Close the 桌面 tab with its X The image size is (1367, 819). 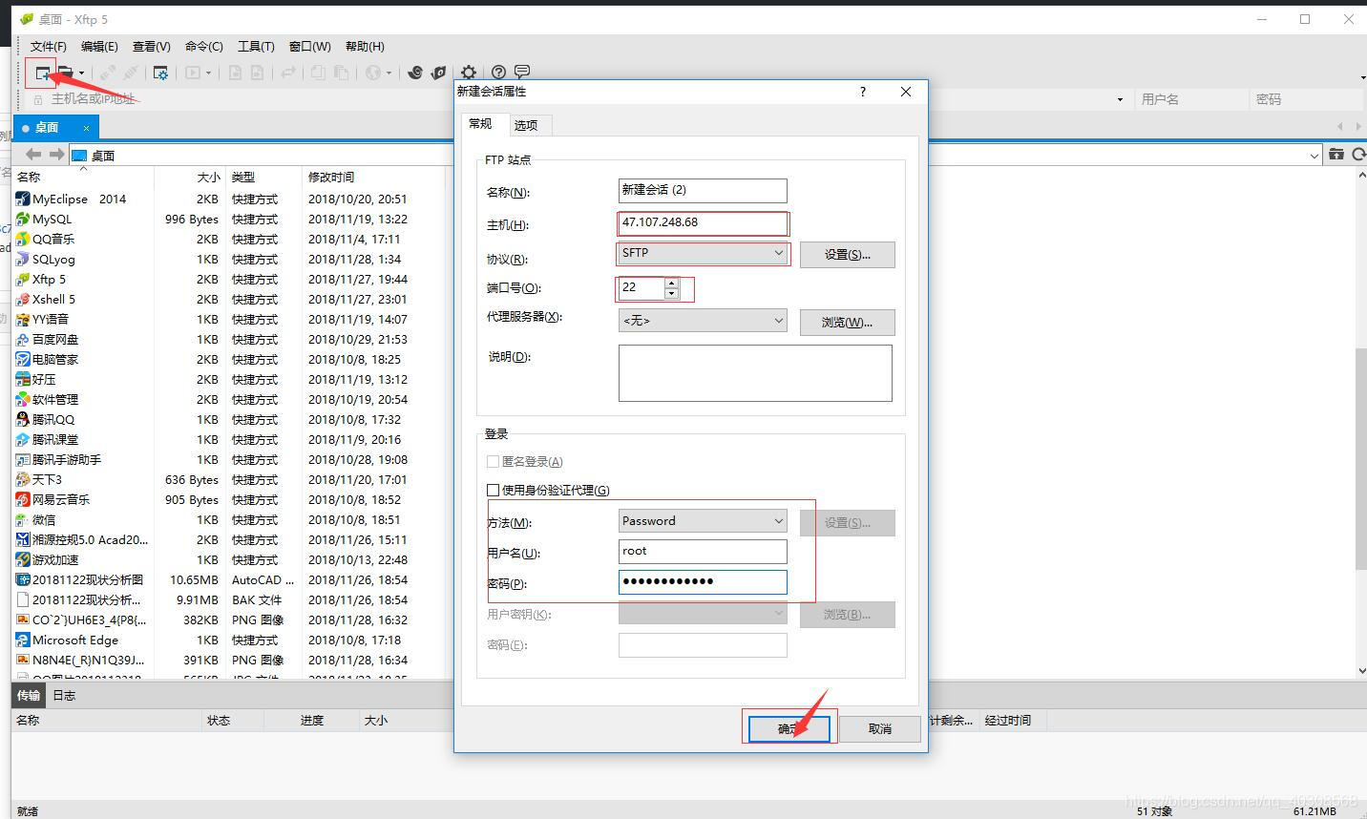tap(86, 128)
